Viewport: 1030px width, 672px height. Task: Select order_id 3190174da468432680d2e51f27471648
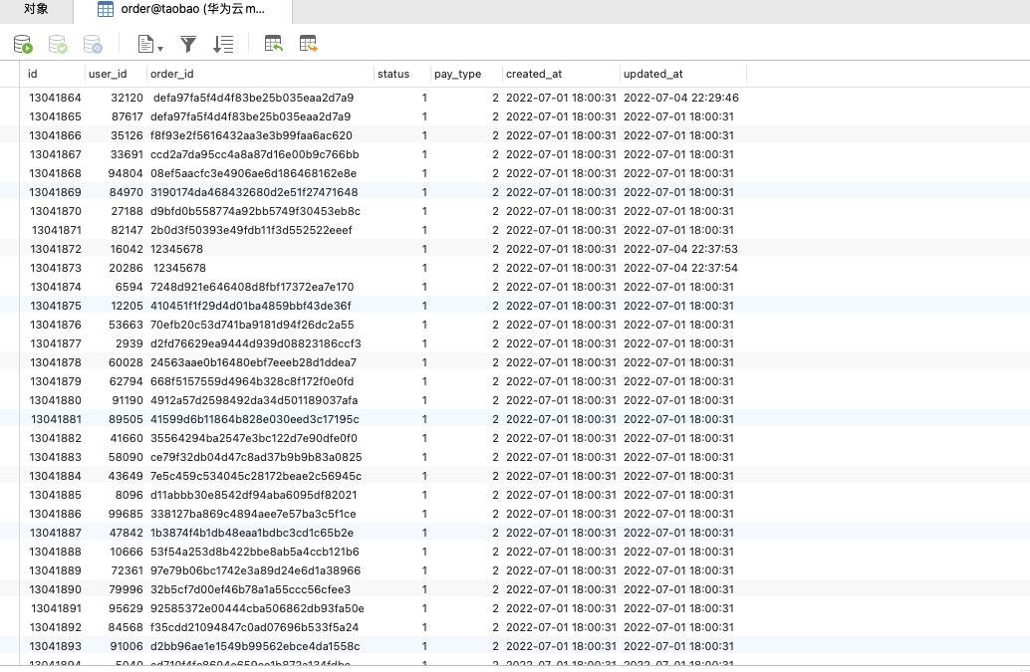pos(254,192)
